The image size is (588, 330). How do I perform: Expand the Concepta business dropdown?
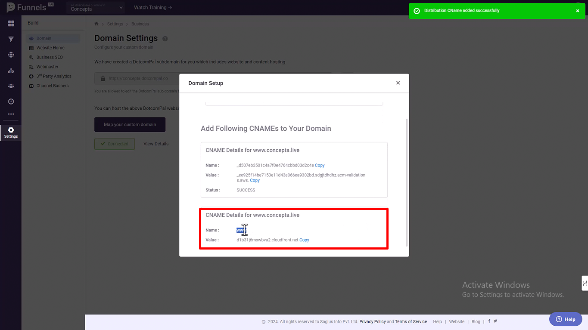pyautogui.click(x=96, y=7)
